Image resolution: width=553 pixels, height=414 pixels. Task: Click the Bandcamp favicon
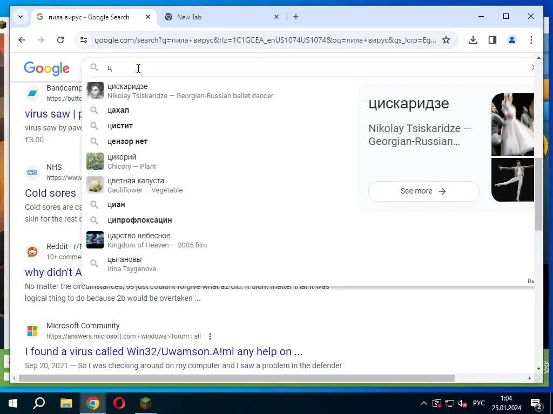(x=32, y=93)
